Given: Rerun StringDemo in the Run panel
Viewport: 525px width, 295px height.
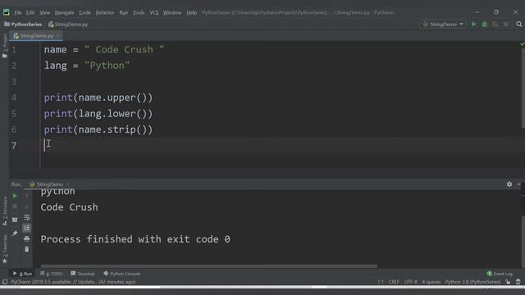Looking at the screenshot, I should (15, 196).
